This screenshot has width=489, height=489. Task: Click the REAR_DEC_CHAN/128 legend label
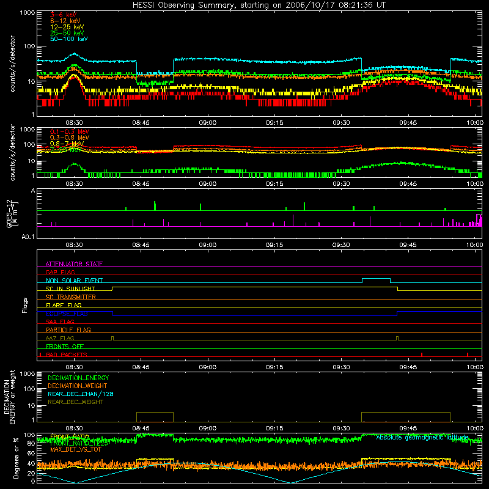81,394
